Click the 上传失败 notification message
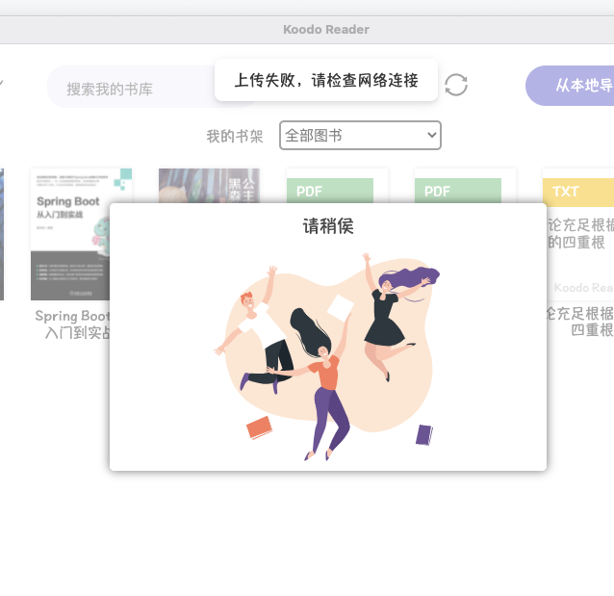 click(326, 80)
